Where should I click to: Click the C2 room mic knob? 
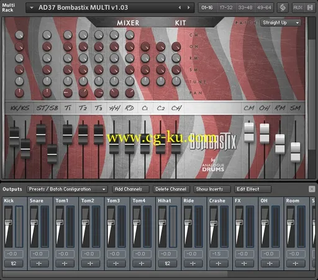pos(161,58)
